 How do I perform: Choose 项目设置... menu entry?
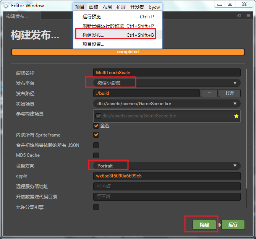point(93,44)
